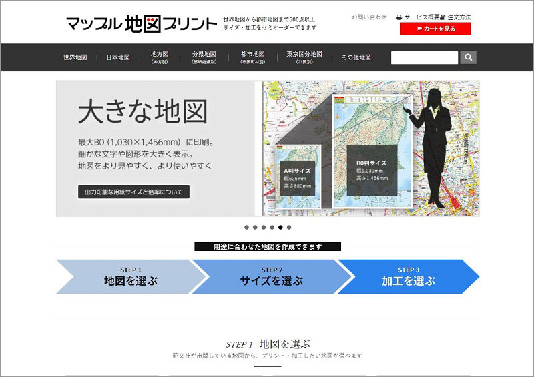Expand the 地方図 navigation category
The height and width of the screenshot is (377, 534).
pos(160,57)
